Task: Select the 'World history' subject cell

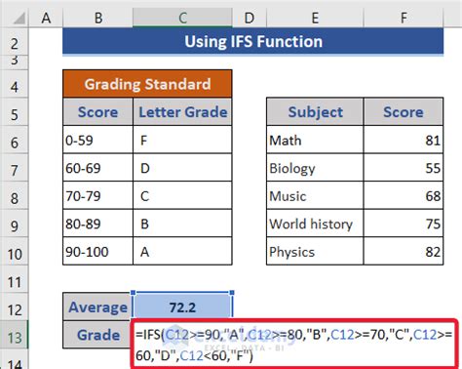Action: tap(315, 224)
